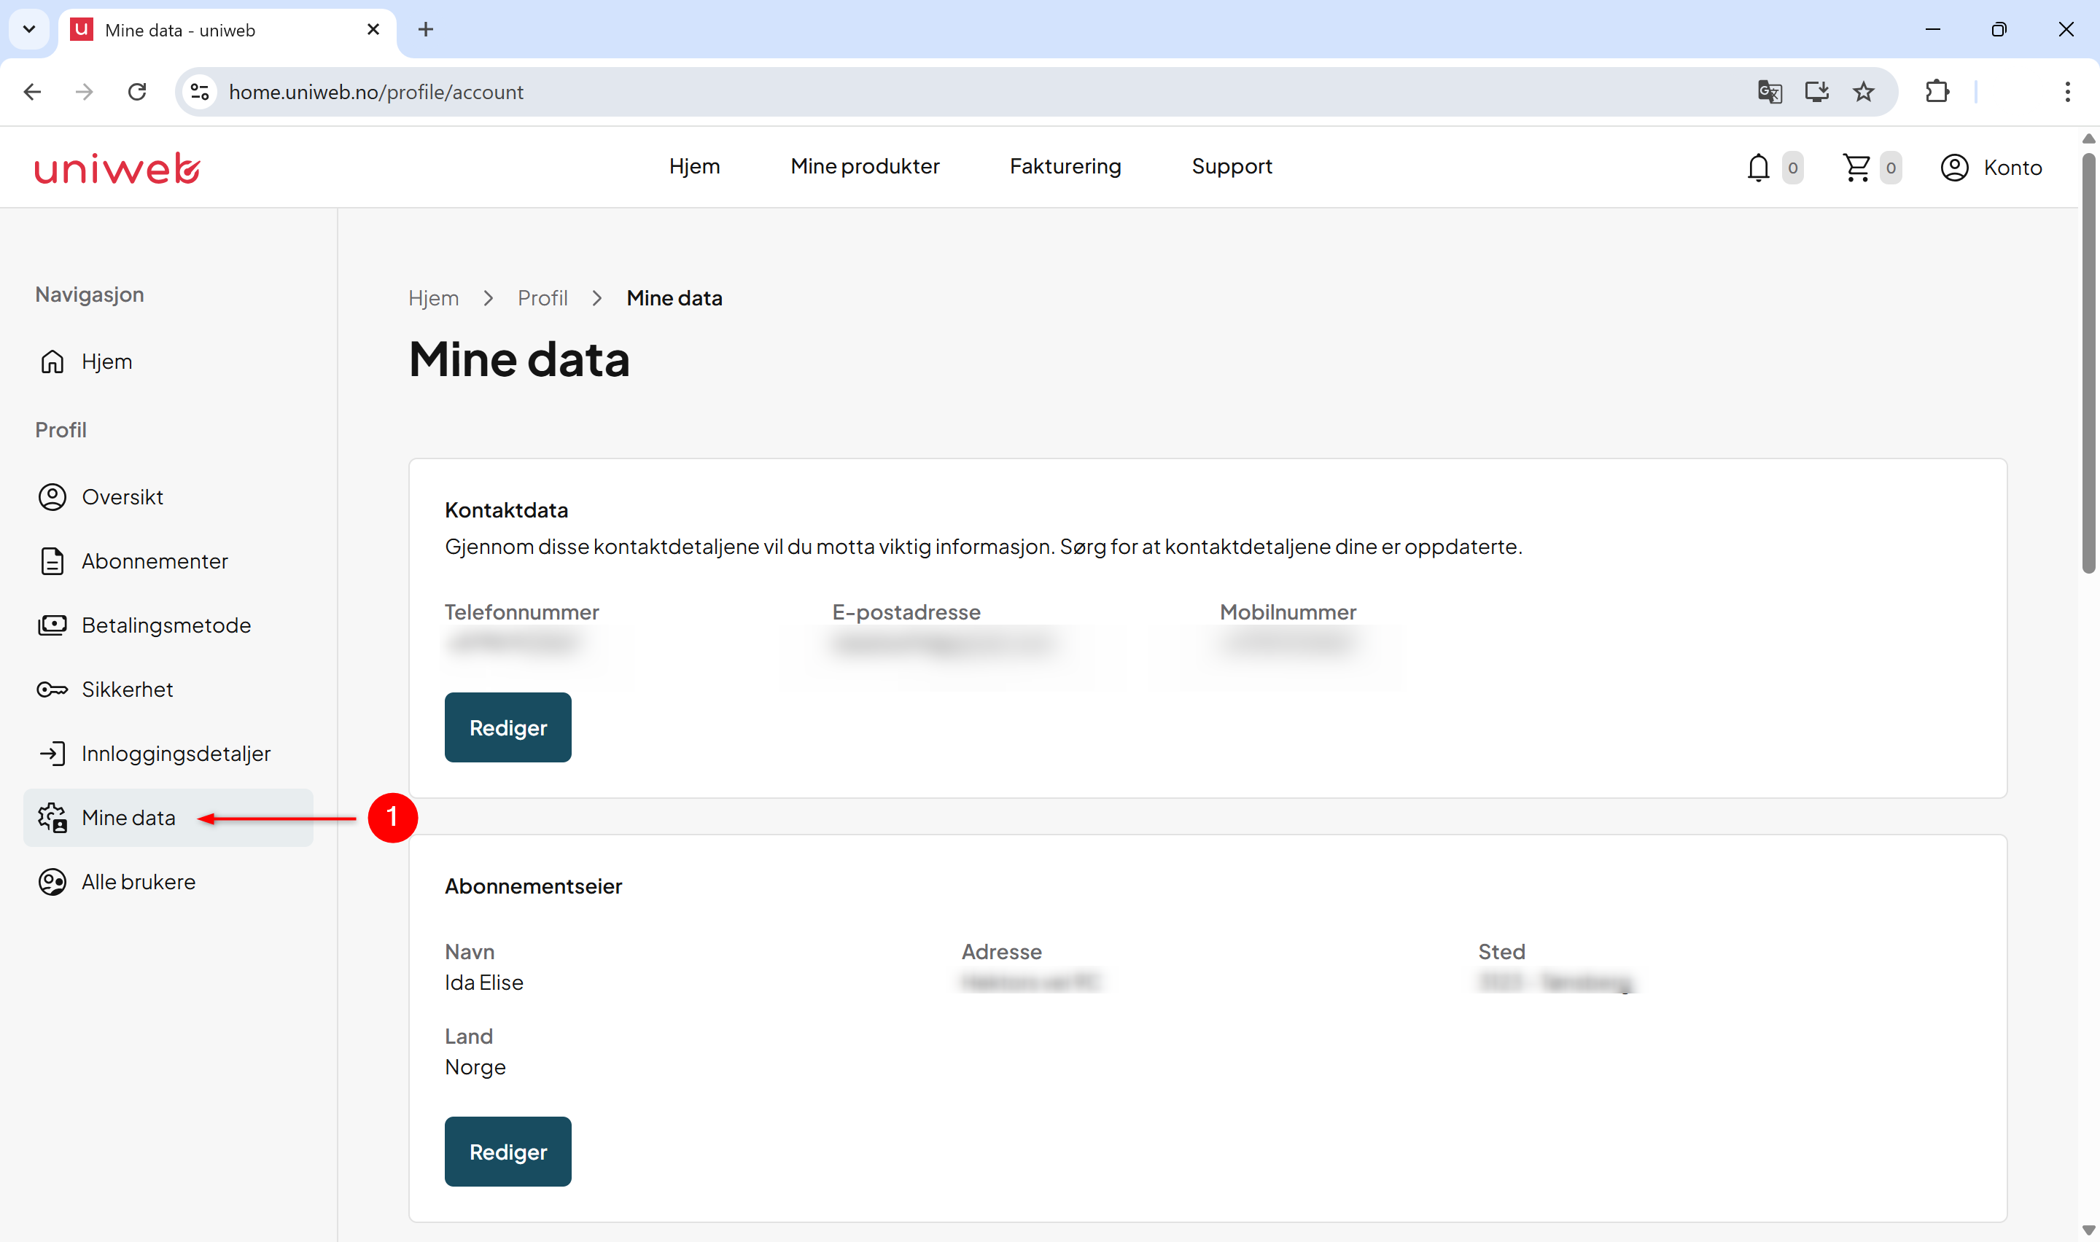Click the uniweb logo
The image size is (2100, 1242).
[117, 168]
